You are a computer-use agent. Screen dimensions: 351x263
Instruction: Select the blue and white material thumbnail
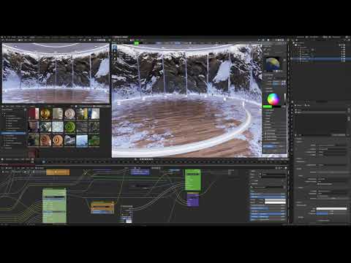point(94,114)
